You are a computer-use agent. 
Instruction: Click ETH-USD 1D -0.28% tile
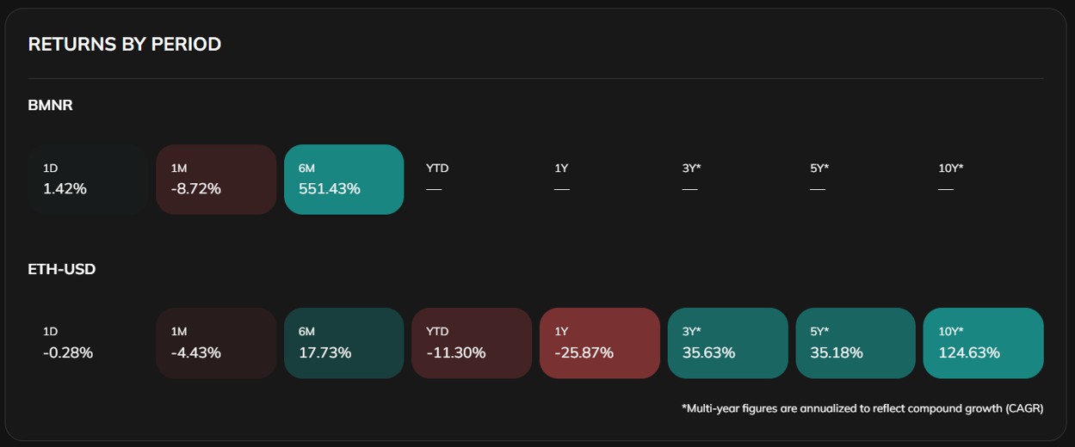click(x=88, y=343)
